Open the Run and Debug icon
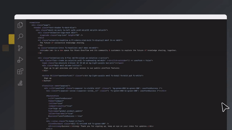Viewport: 232px width, 130px height. click(20, 60)
